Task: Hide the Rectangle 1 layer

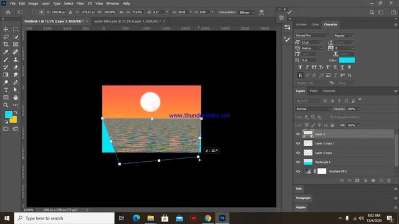Action: (298, 162)
